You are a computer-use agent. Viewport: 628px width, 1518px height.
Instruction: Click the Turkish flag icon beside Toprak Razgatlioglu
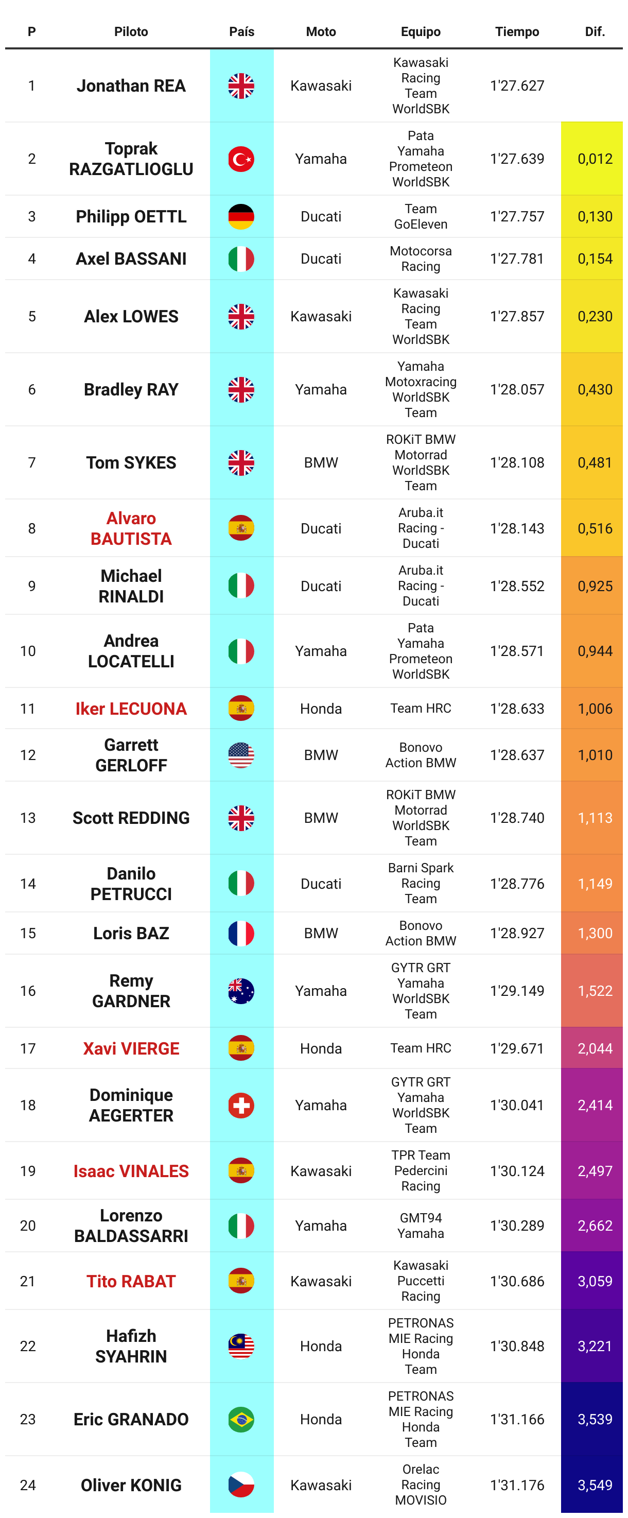click(x=241, y=159)
